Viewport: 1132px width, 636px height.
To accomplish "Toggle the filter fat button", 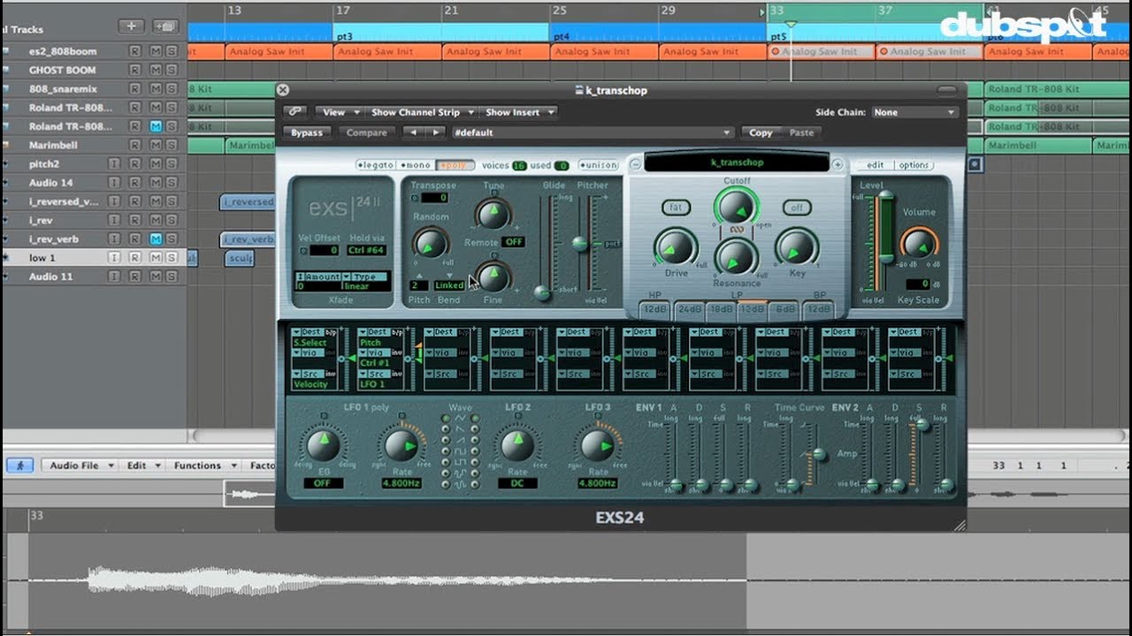I will [x=677, y=208].
